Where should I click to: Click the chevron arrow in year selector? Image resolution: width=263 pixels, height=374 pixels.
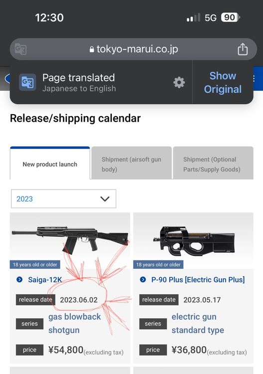pyautogui.click(x=105, y=198)
